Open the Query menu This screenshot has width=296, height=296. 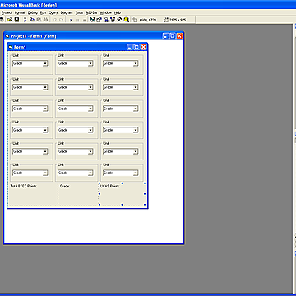(x=53, y=12)
